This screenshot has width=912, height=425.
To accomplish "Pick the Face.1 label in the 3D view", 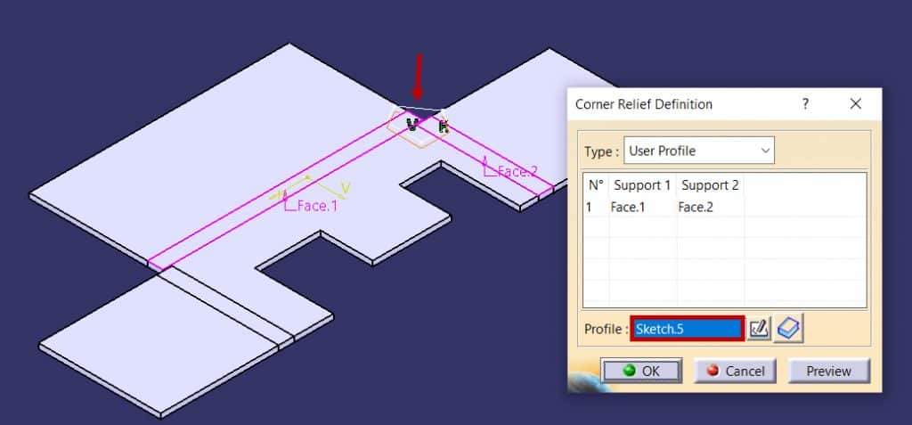I will 317,206.
